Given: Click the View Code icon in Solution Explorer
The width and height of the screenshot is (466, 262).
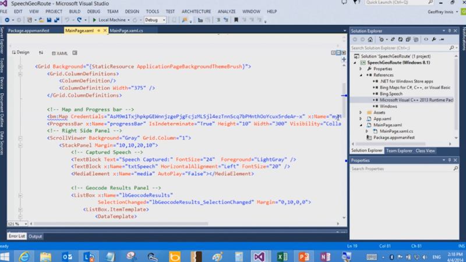Looking at the screenshot, I should click(426, 40).
